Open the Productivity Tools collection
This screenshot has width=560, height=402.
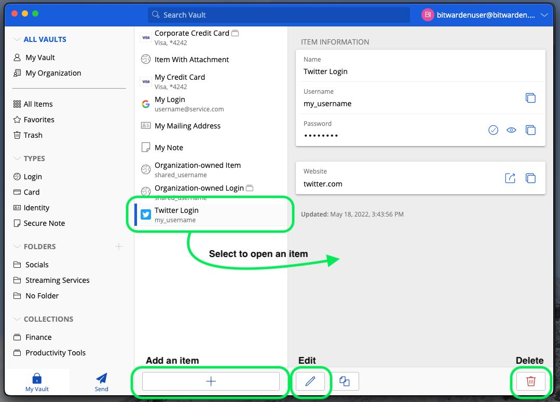coord(49,353)
